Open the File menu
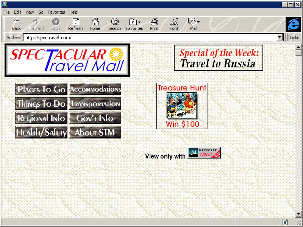Image resolution: width=303 pixels, height=227 pixels. [6, 12]
